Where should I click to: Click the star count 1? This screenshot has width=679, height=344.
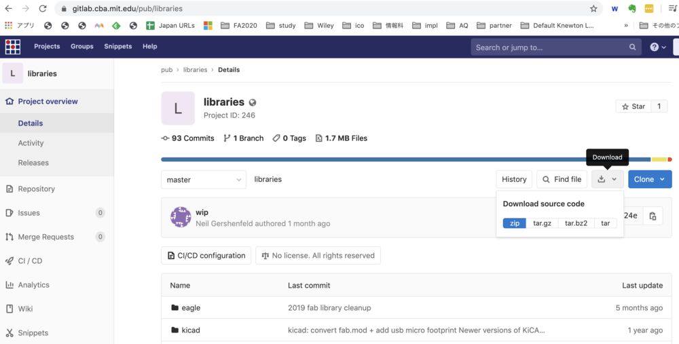point(659,107)
